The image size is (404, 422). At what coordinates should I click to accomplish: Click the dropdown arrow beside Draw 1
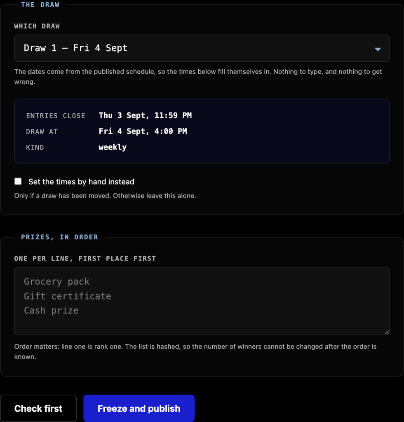(378, 49)
